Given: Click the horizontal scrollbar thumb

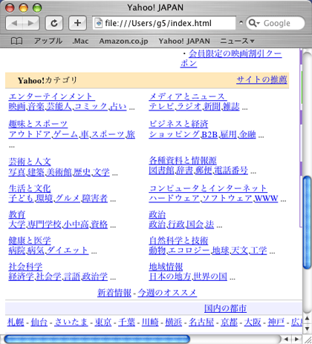Looking at the screenshot, I should click(97, 339).
